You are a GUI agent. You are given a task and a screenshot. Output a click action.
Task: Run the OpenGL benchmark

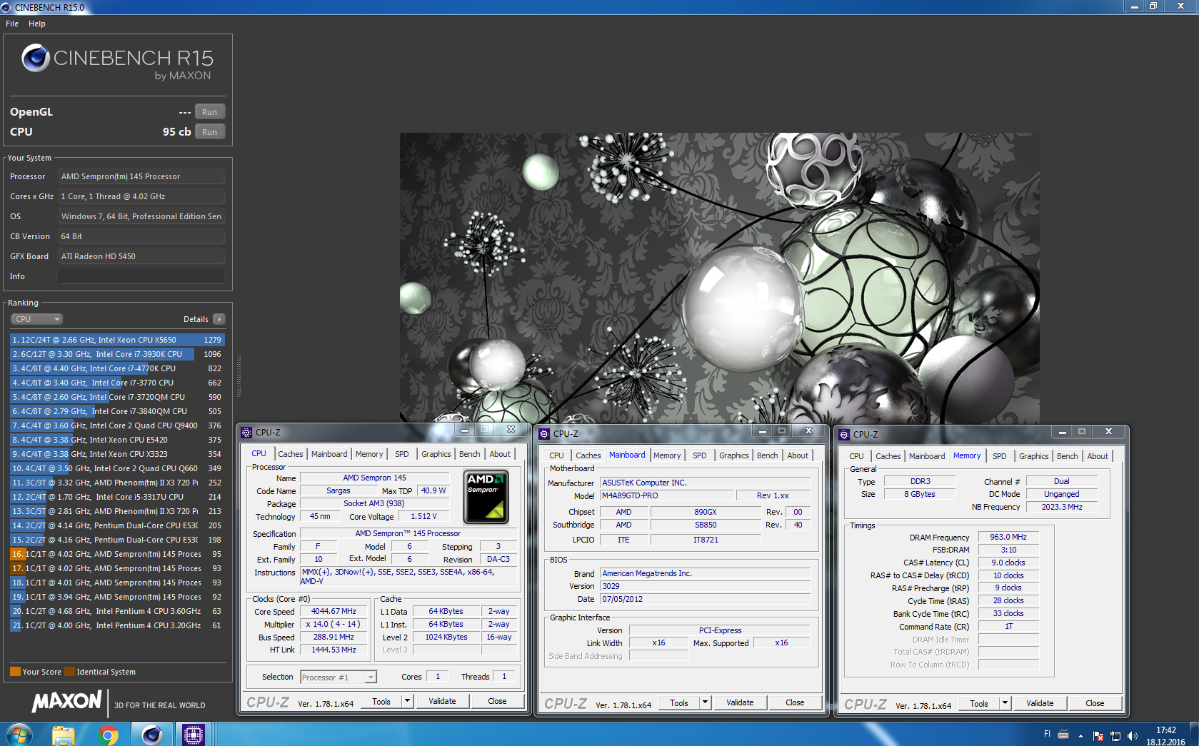point(209,112)
